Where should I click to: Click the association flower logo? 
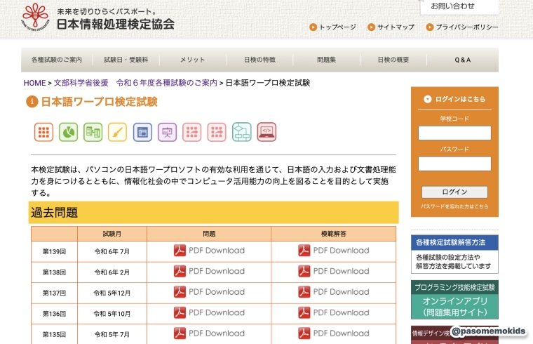(x=35, y=16)
